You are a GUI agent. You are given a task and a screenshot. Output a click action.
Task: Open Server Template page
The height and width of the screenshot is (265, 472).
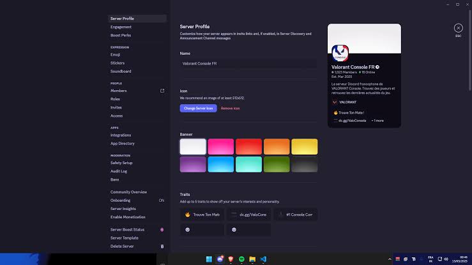pyautogui.click(x=137, y=238)
